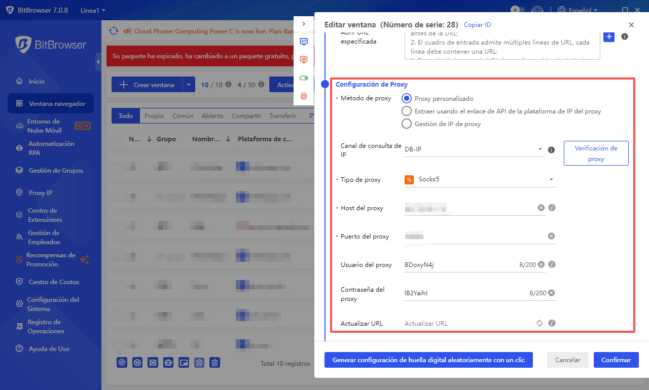The height and width of the screenshot is (390, 649).
Task: Clear the Contraseña del proxy field
Action: [x=551, y=293]
